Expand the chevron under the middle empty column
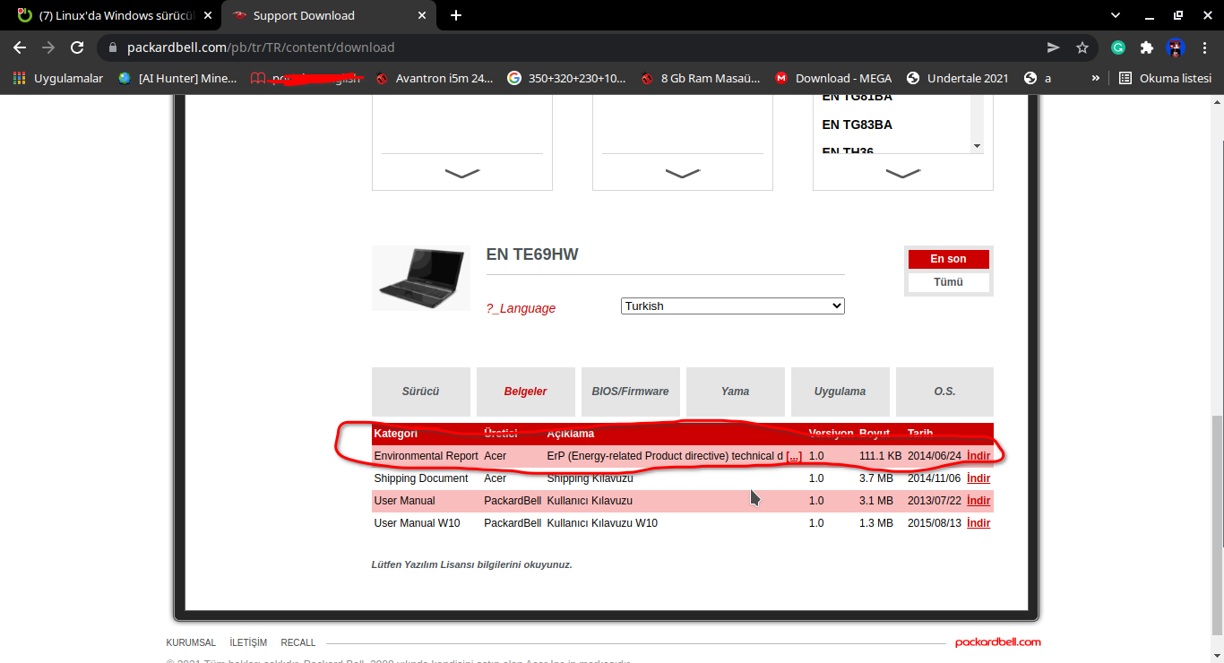The image size is (1224, 663). coord(682,173)
